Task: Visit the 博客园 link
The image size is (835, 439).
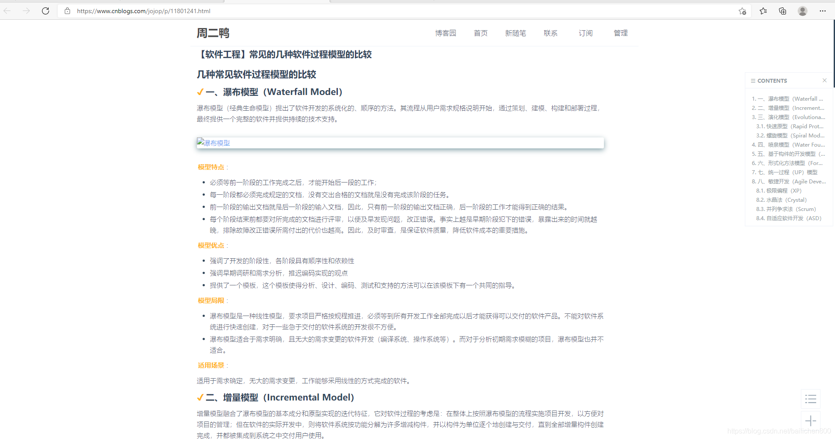Action: tap(446, 33)
